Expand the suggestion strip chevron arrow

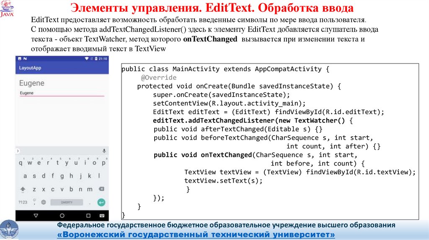click(x=18, y=151)
